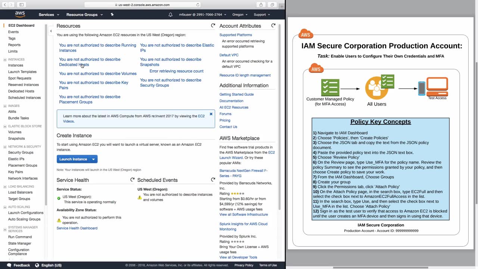Open the Launch Instance dropdown arrow
The width and height of the screenshot is (478, 269).
pyautogui.click(x=93, y=159)
